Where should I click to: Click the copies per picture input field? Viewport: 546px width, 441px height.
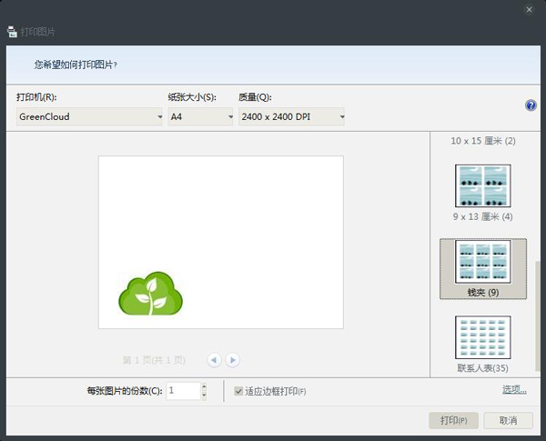(x=184, y=391)
